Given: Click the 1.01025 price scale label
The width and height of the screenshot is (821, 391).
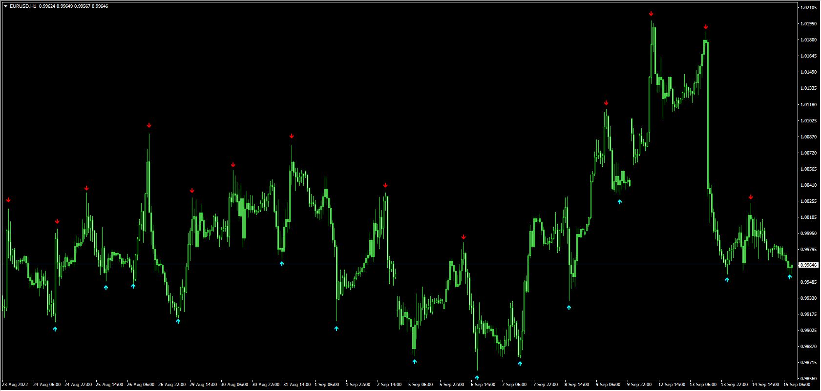Looking at the screenshot, I should 809,121.
